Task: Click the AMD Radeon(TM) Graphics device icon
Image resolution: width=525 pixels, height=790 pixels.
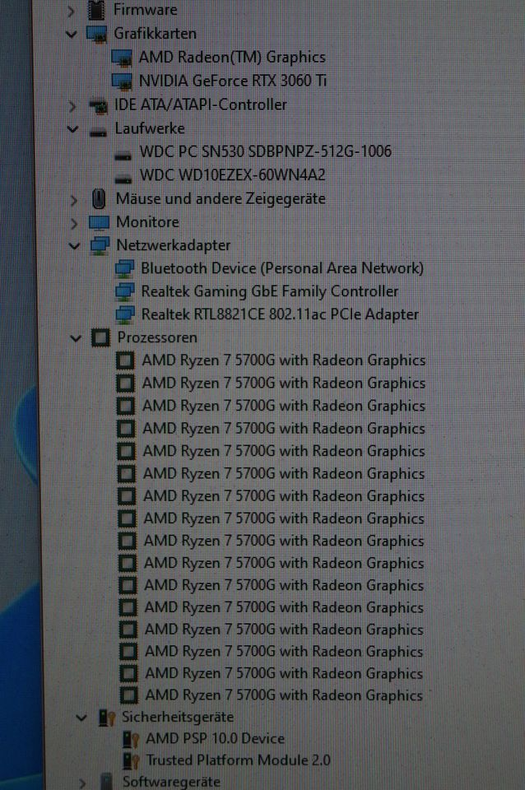Action: coord(122,58)
